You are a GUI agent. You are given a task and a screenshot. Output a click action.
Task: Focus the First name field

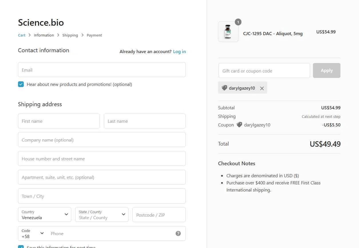pyautogui.click(x=59, y=121)
